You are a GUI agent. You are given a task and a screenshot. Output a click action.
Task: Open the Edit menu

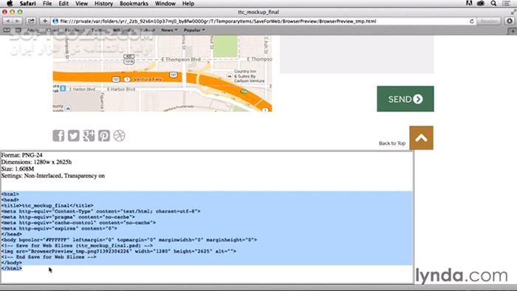point(64,4)
